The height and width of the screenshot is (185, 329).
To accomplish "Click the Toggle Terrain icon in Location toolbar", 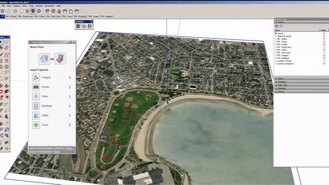I will pos(84,26).
